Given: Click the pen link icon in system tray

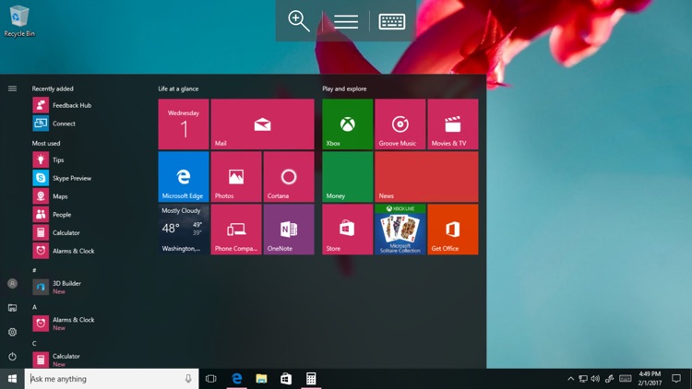Looking at the screenshot, I should (610, 379).
